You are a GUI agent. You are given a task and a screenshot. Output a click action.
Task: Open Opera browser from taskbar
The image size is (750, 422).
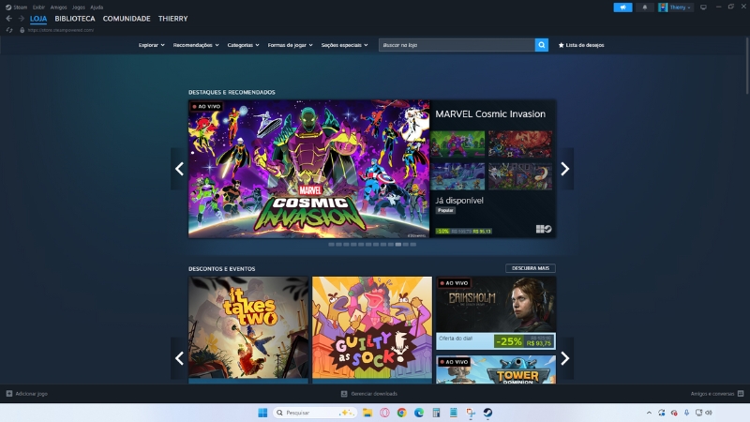[384, 413]
